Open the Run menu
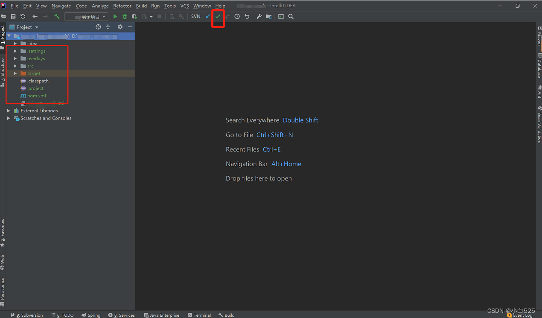The height and width of the screenshot is (318, 542). (x=155, y=6)
